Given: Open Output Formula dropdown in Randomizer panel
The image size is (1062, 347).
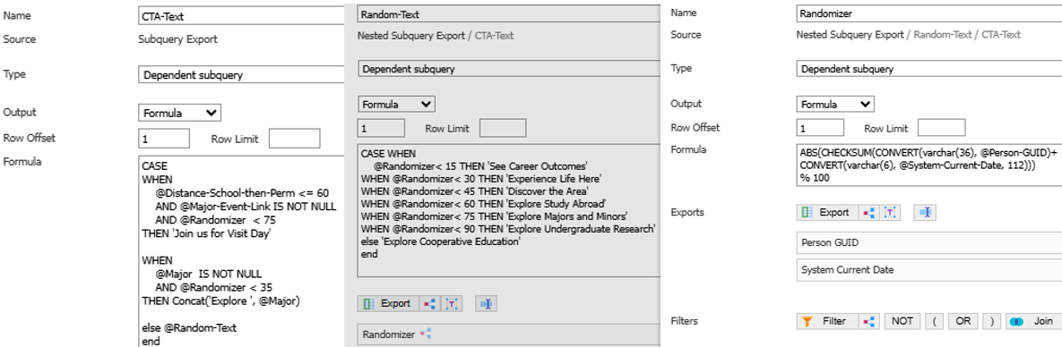Looking at the screenshot, I should pos(835,104).
